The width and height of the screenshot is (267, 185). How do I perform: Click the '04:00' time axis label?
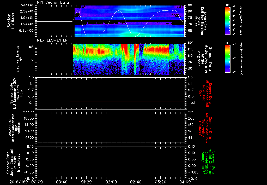(x=185, y=182)
